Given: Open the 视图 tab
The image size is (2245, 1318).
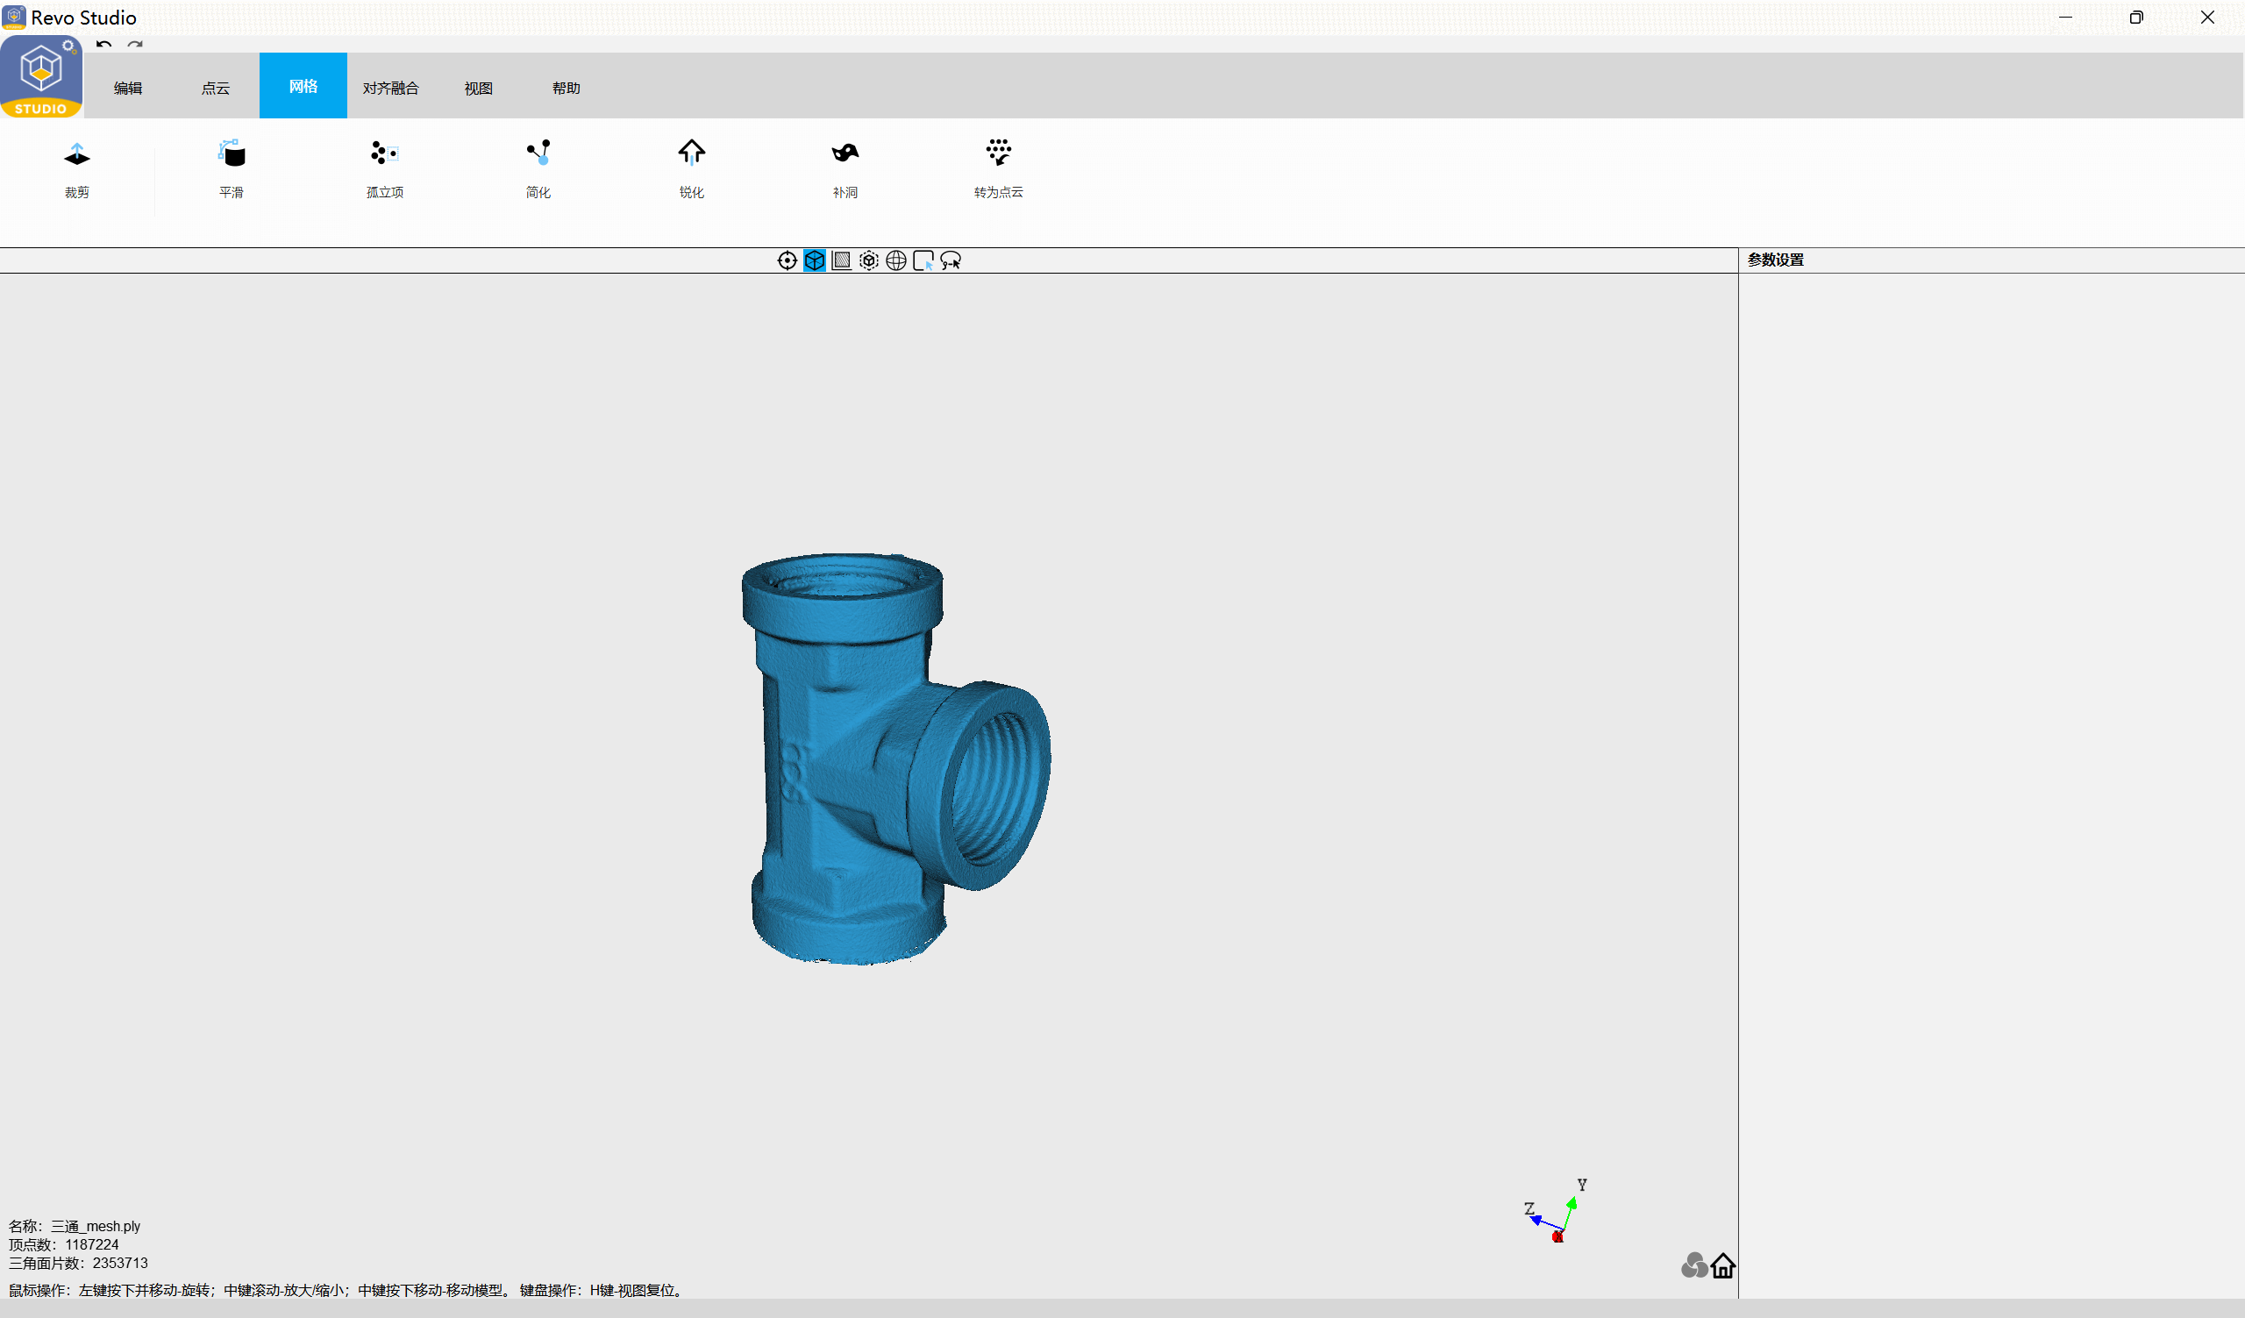Looking at the screenshot, I should 479,88.
